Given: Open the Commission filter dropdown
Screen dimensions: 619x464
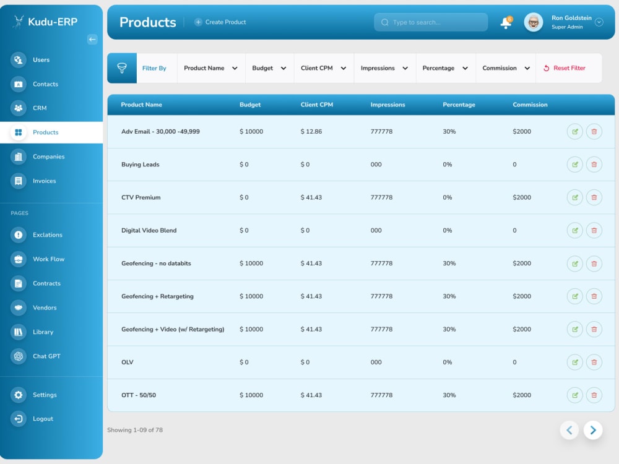Looking at the screenshot, I should coord(504,68).
